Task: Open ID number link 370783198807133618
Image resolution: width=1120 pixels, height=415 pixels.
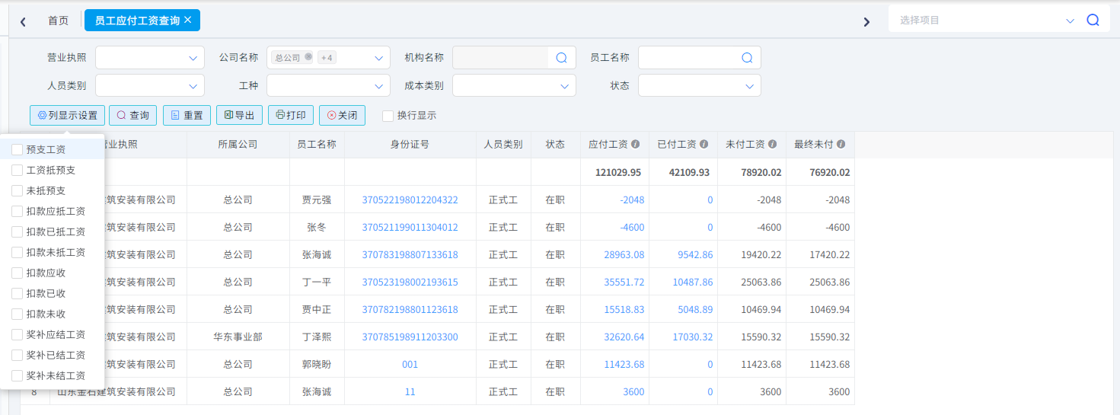Action: coord(410,255)
